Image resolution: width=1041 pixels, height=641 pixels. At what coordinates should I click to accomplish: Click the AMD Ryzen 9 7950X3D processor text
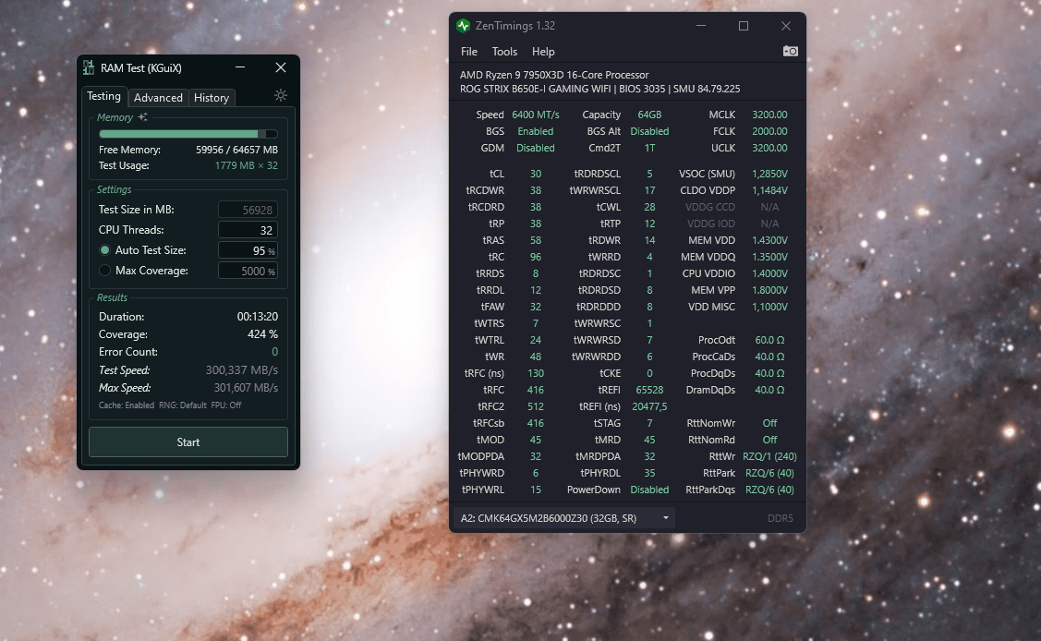(x=554, y=75)
